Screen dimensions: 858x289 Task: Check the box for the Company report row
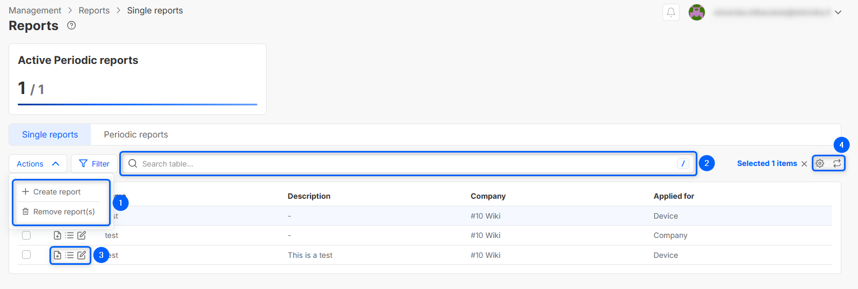26,235
